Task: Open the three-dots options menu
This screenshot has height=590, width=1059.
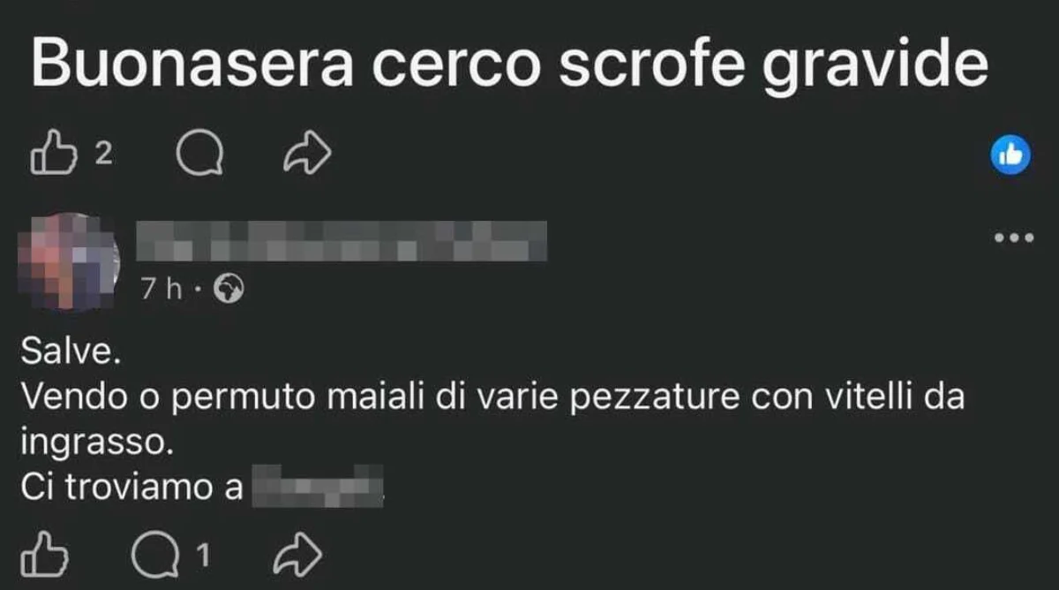Action: point(1013,237)
